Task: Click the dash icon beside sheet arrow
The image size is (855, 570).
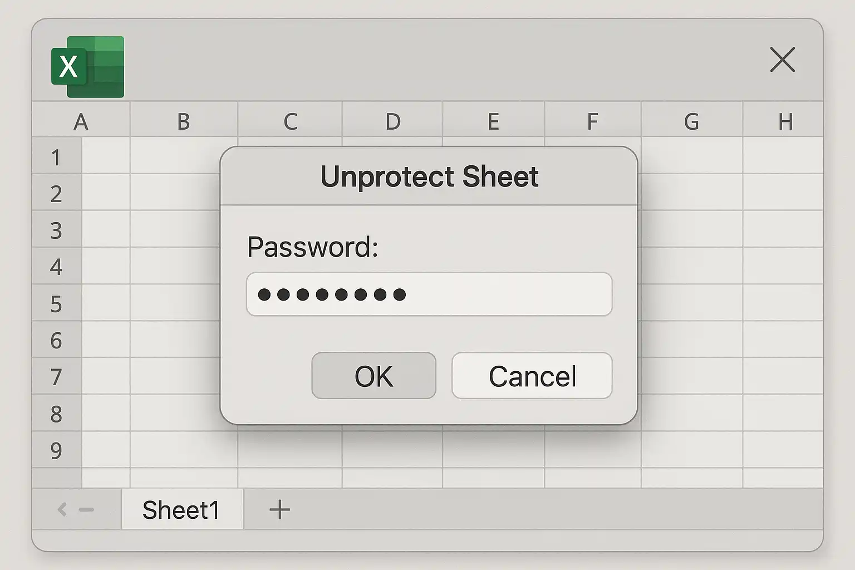Action: (x=86, y=509)
